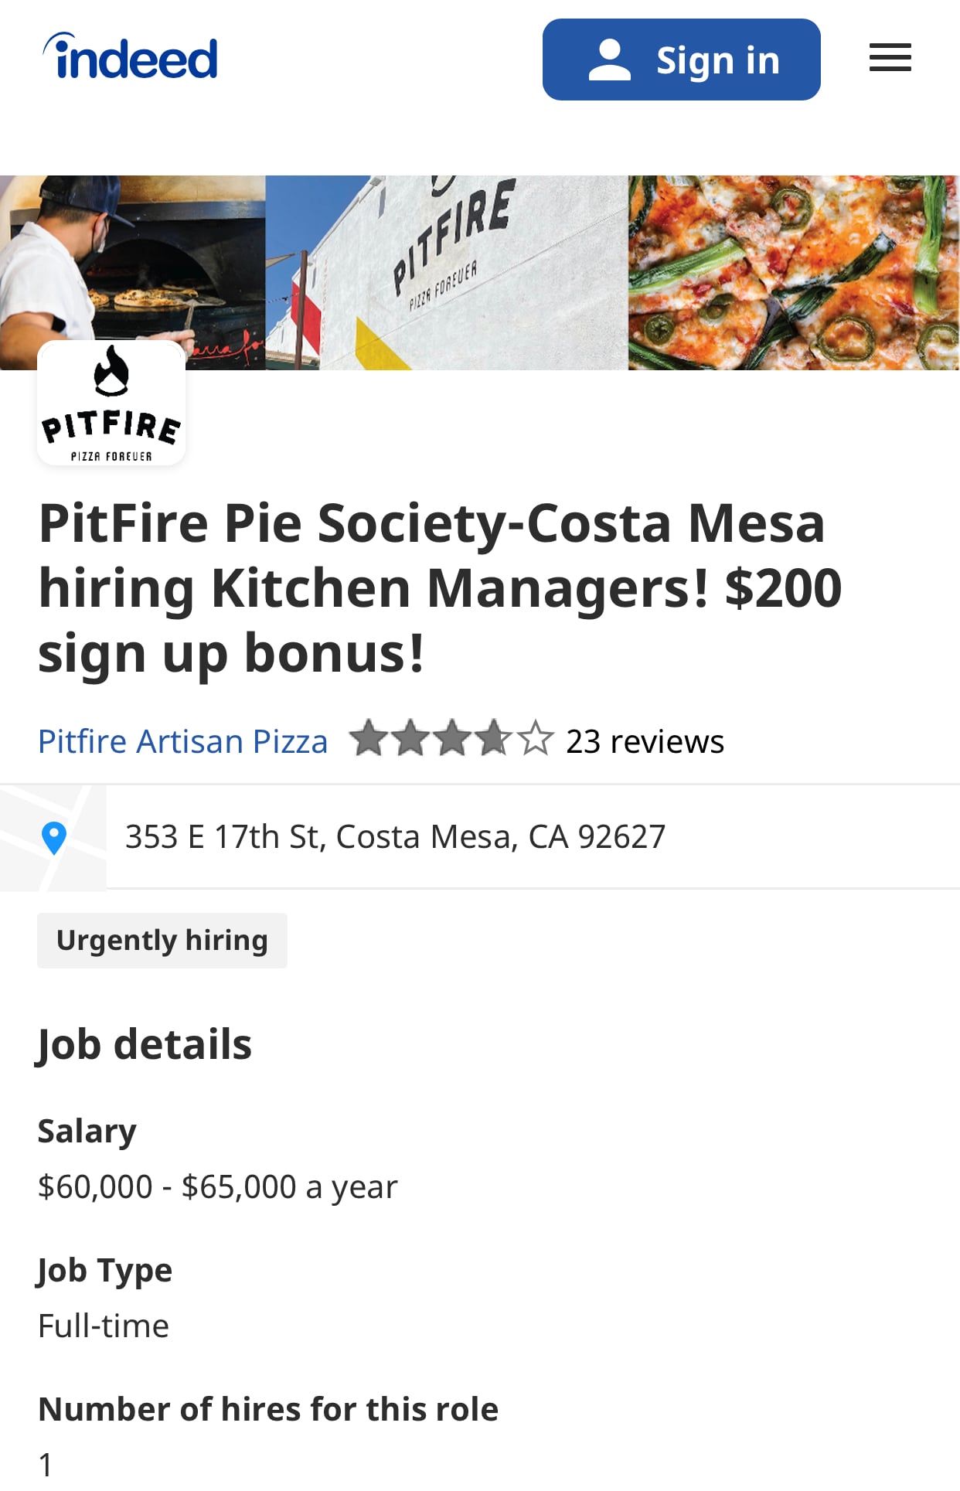Click the Pitfire flame company logo
The image size is (960, 1491).
111,403
